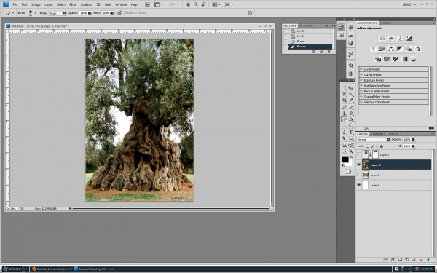
Task: Show Layer 2 with visibility box
Action: [358, 154]
